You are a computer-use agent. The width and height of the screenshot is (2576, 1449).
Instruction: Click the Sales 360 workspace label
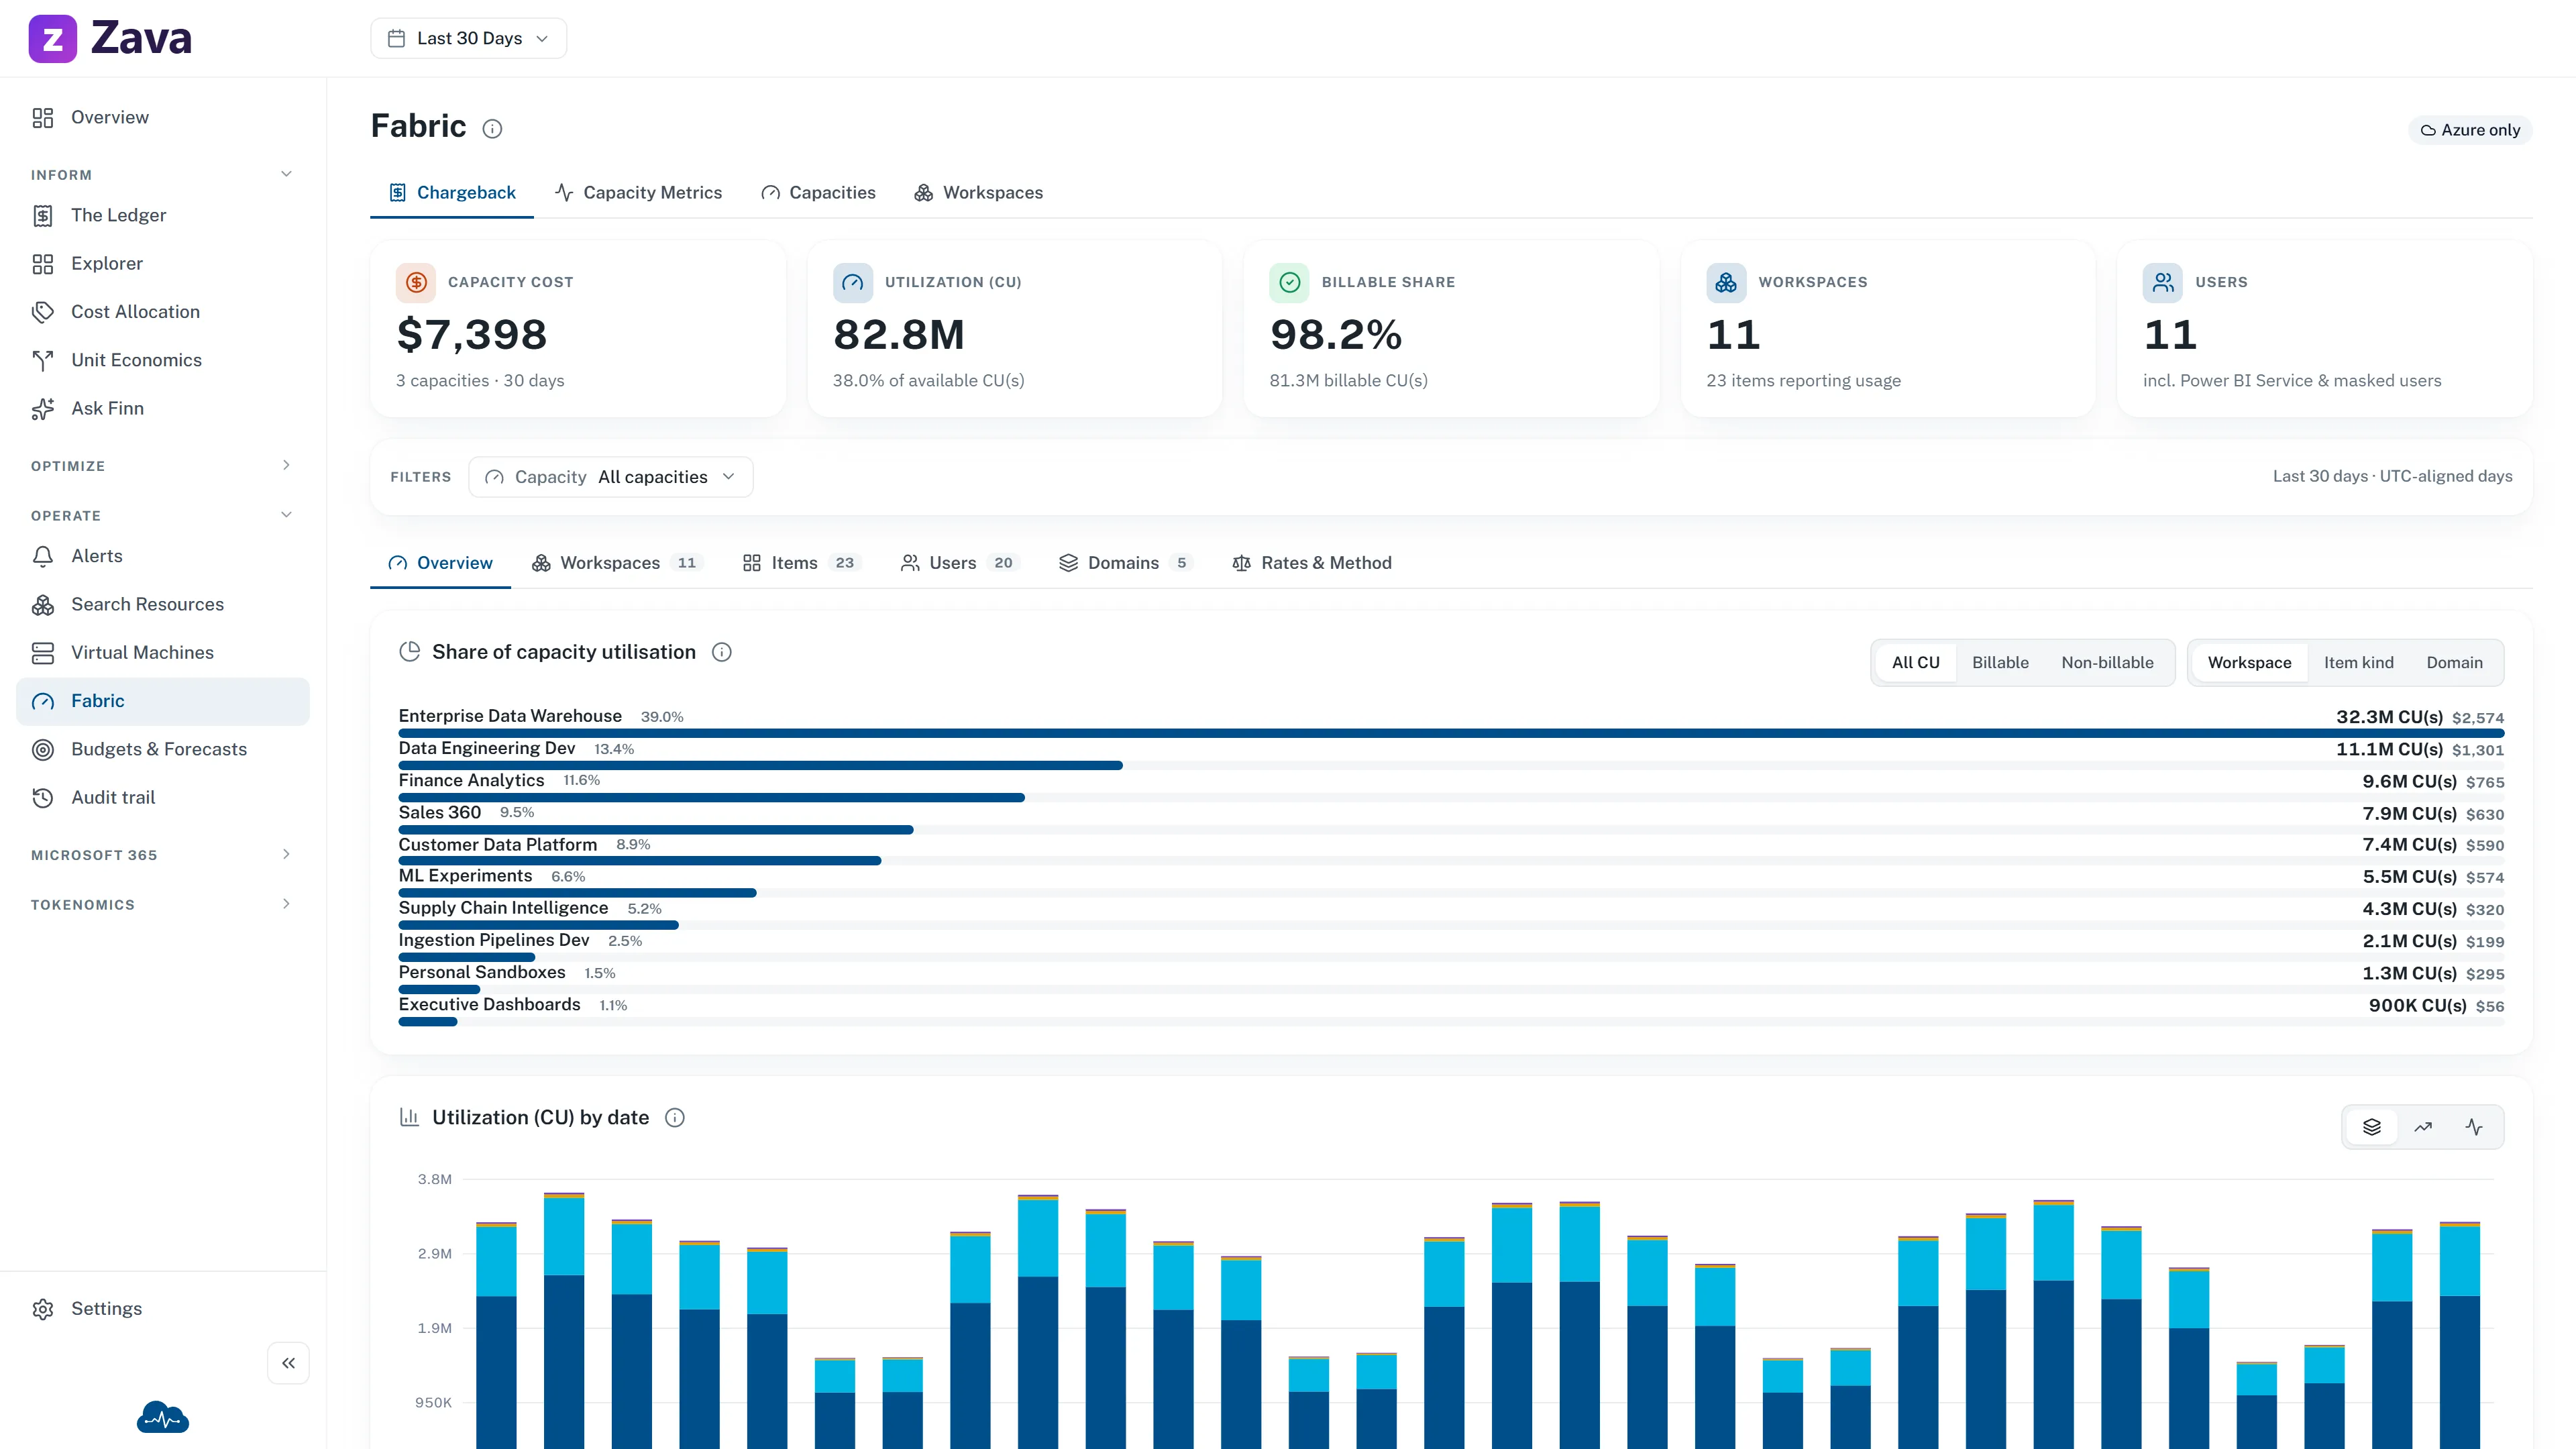click(439, 812)
